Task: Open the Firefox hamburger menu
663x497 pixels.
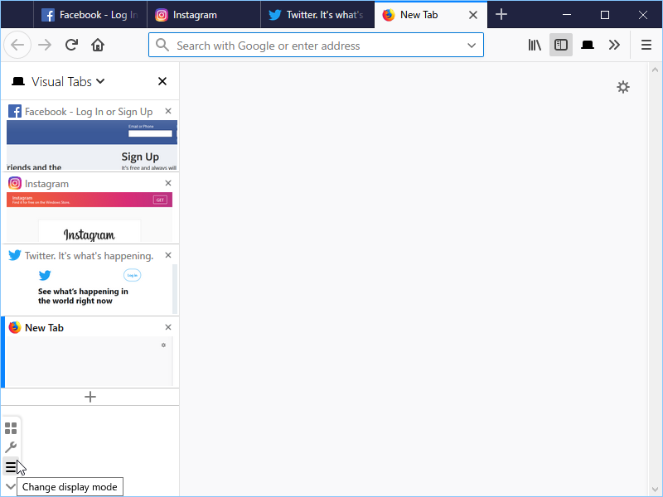Action: [646, 45]
